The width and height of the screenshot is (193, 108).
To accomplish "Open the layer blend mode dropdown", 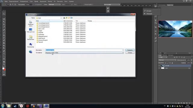I will tap(167, 60).
